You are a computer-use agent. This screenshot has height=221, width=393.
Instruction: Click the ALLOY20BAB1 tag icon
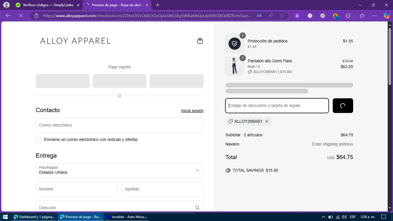230,121
